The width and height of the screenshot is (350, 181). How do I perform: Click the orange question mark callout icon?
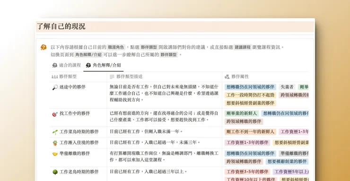coord(44,47)
